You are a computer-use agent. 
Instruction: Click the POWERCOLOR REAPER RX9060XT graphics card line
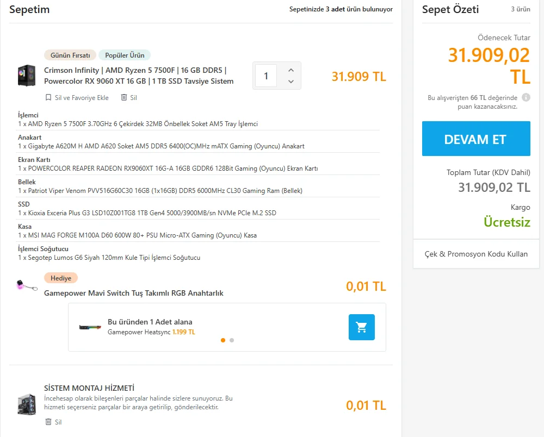click(x=168, y=168)
